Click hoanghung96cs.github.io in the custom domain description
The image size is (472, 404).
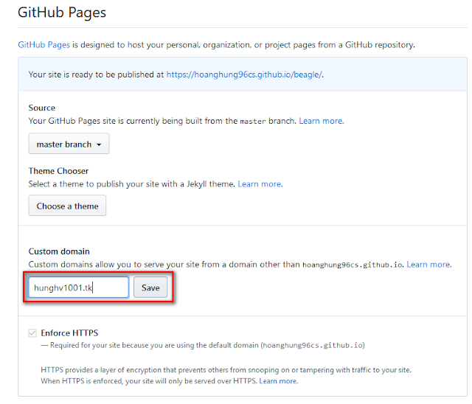point(352,264)
